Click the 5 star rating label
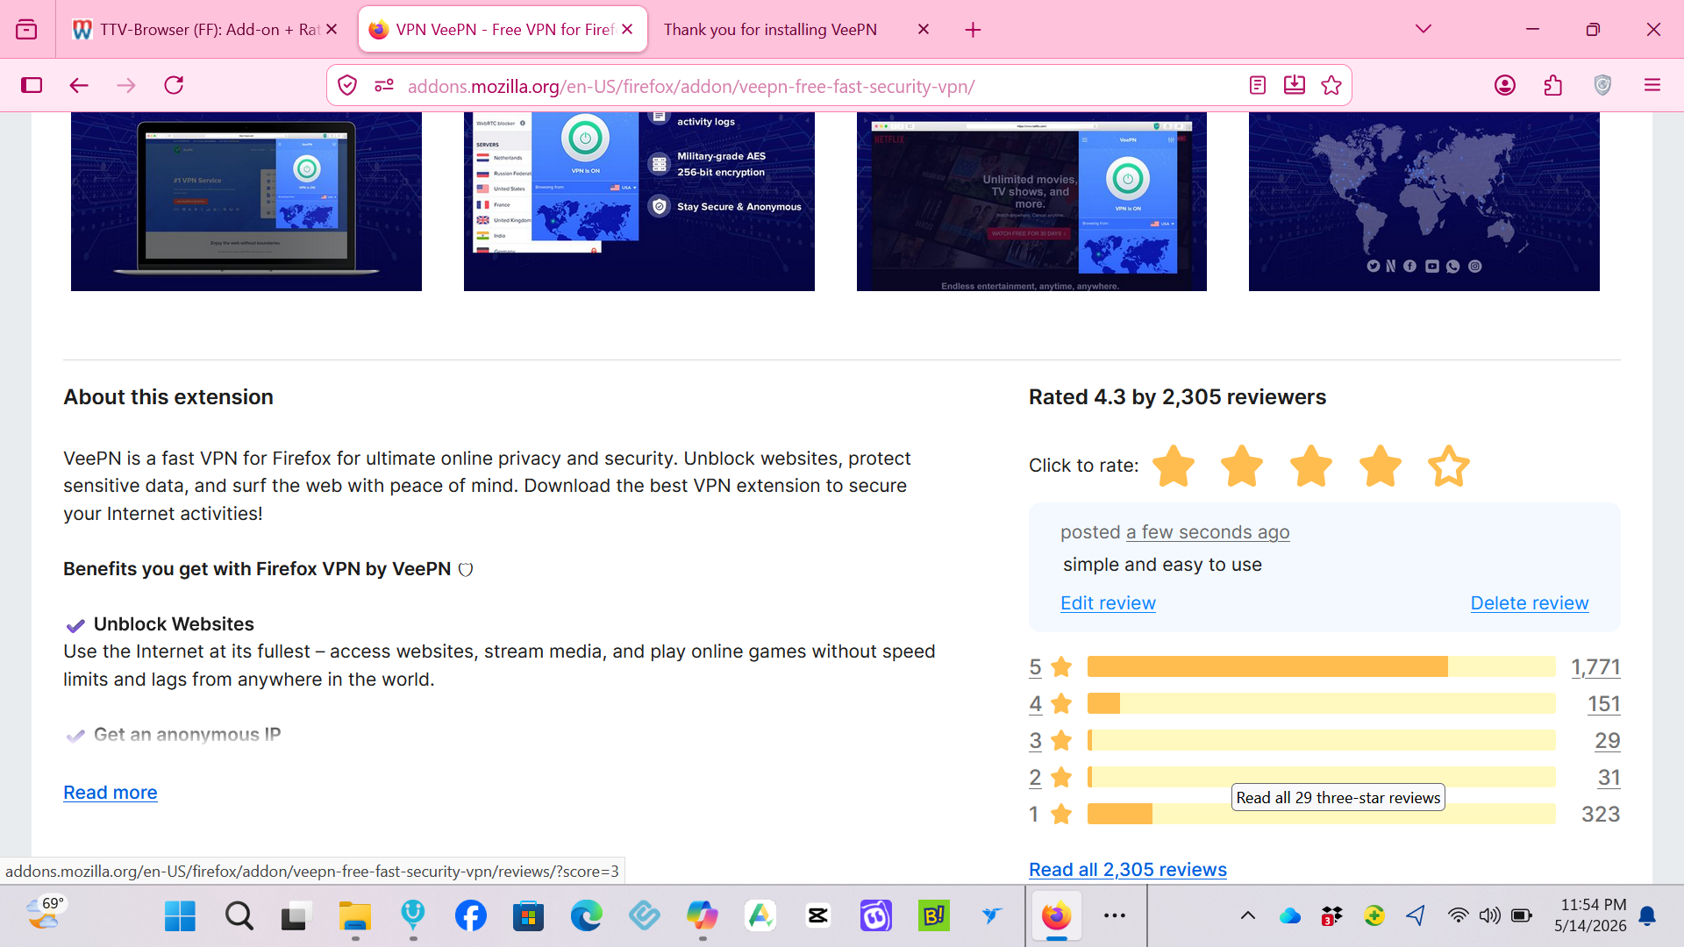The width and height of the screenshot is (1684, 947). tap(1035, 667)
